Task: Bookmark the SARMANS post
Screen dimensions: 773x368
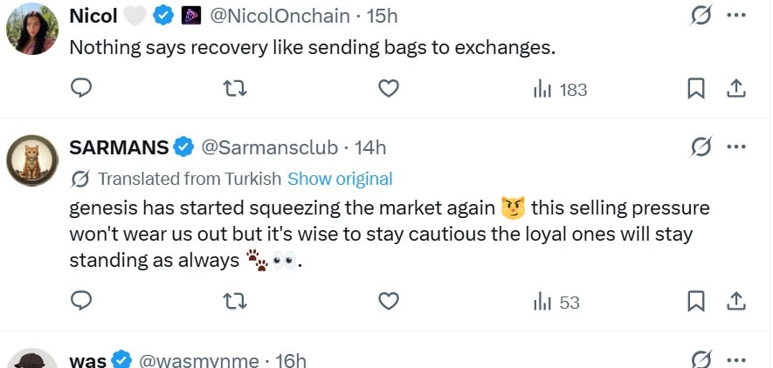Action: pyautogui.click(x=696, y=302)
